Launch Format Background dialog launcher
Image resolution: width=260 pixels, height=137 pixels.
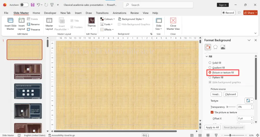point(151,34)
